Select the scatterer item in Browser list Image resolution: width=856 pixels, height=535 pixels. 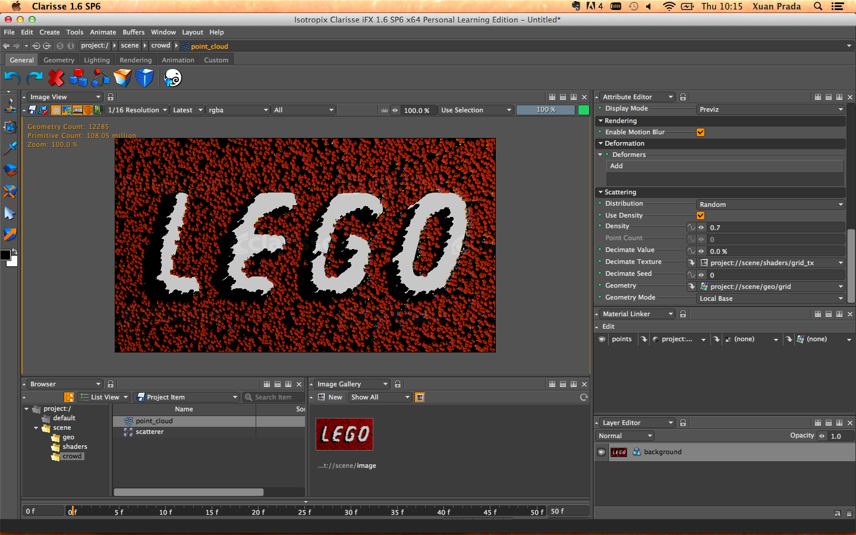pyautogui.click(x=149, y=432)
